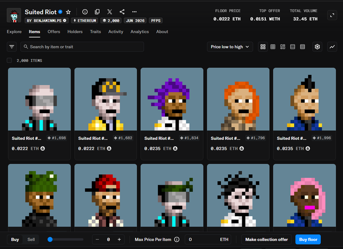Viewport: 343px width, 249px height.
Task: Open the Analytics tab
Action: pos(140,31)
